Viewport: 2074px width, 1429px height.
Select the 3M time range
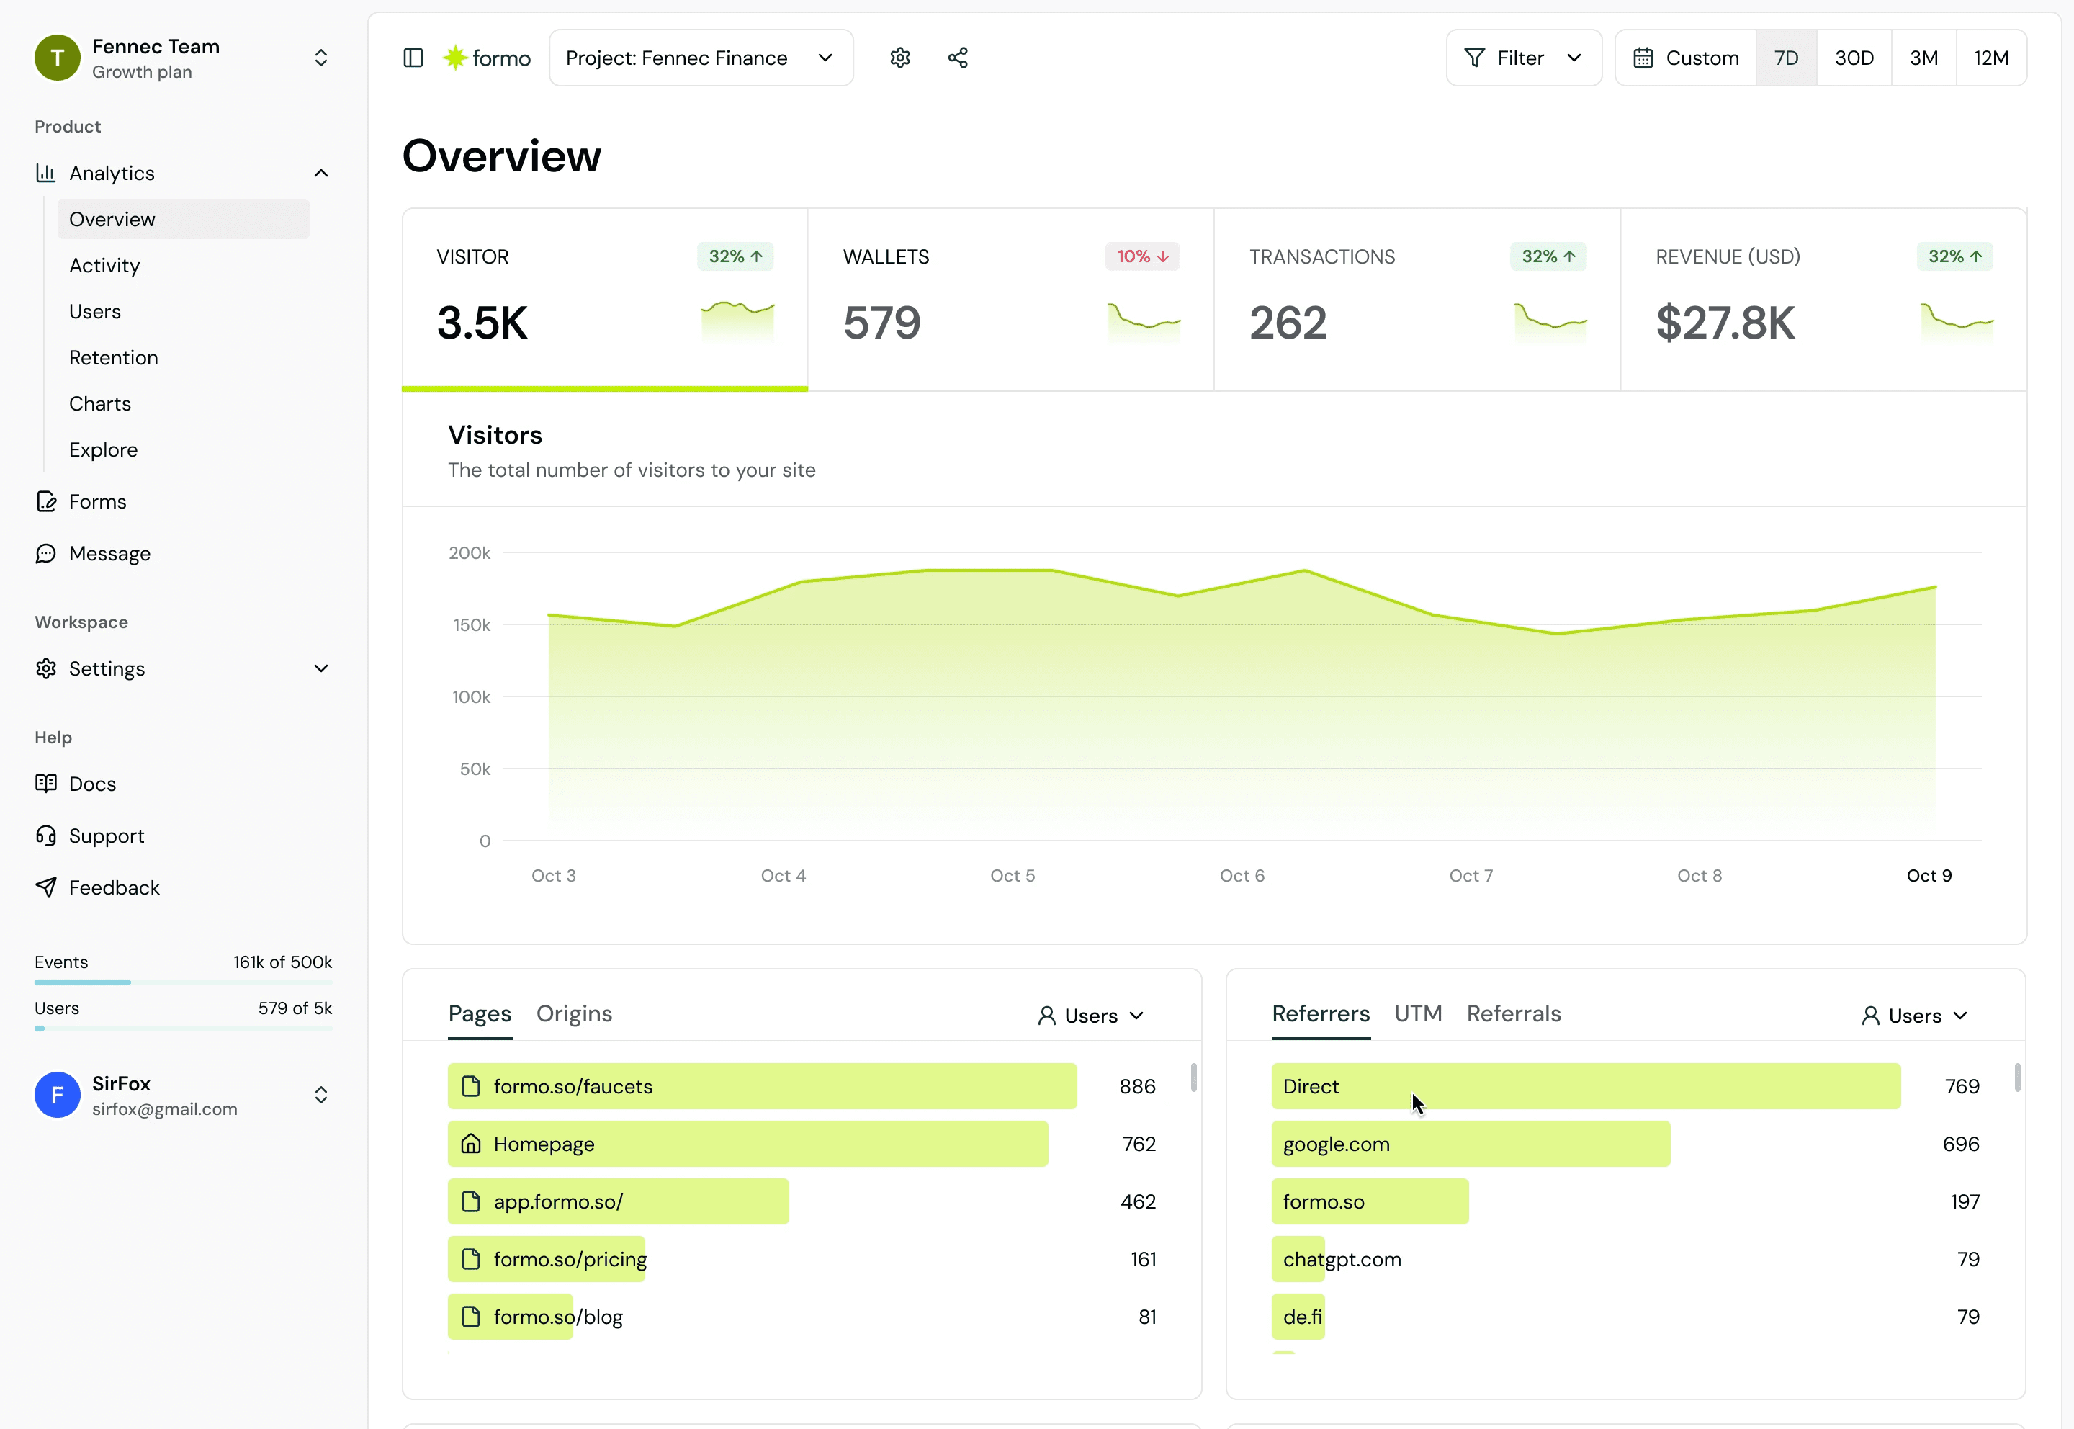pyautogui.click(x=1923, y=58)
